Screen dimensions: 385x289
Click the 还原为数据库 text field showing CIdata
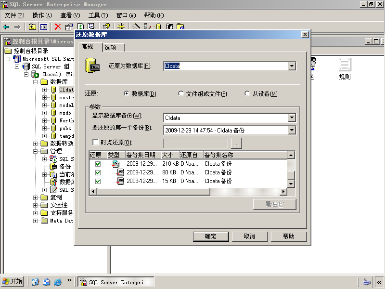tap(226, 66)
